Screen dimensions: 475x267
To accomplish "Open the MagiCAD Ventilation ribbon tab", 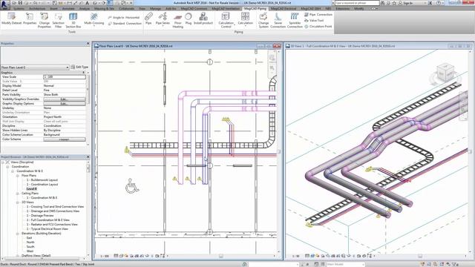I will pos(226,8).
